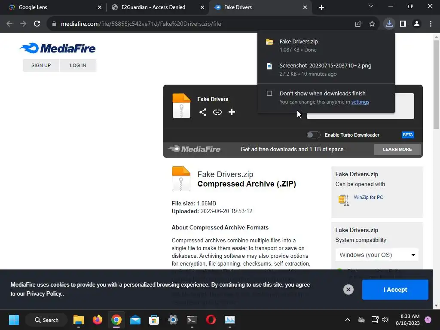Open Settings gear from taskbar
The image size is (440, 330).
pyautogui.click(x=173, y=320)
